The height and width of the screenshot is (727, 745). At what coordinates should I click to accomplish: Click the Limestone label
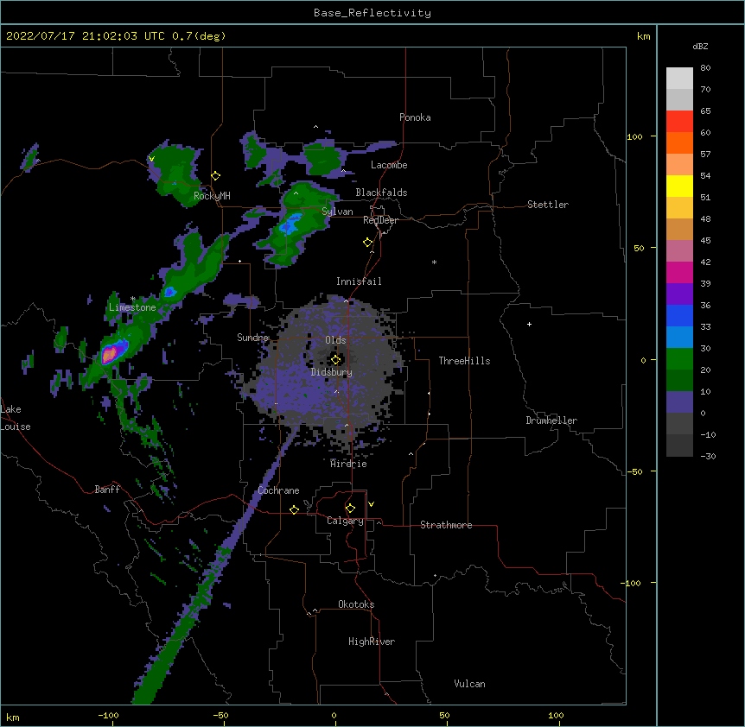[132, 307]
